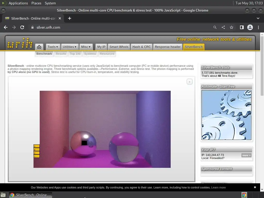Image resolution: width=264 pixels, height=198 pixels.
Task: Close the benchmark render panel
Action: (189, 82)
